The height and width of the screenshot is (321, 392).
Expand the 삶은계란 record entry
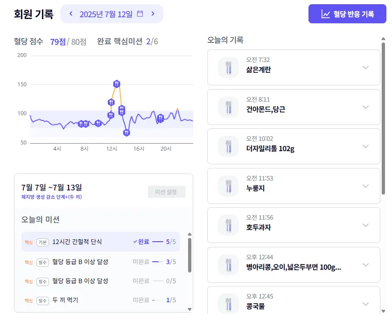tap(365, 68)
